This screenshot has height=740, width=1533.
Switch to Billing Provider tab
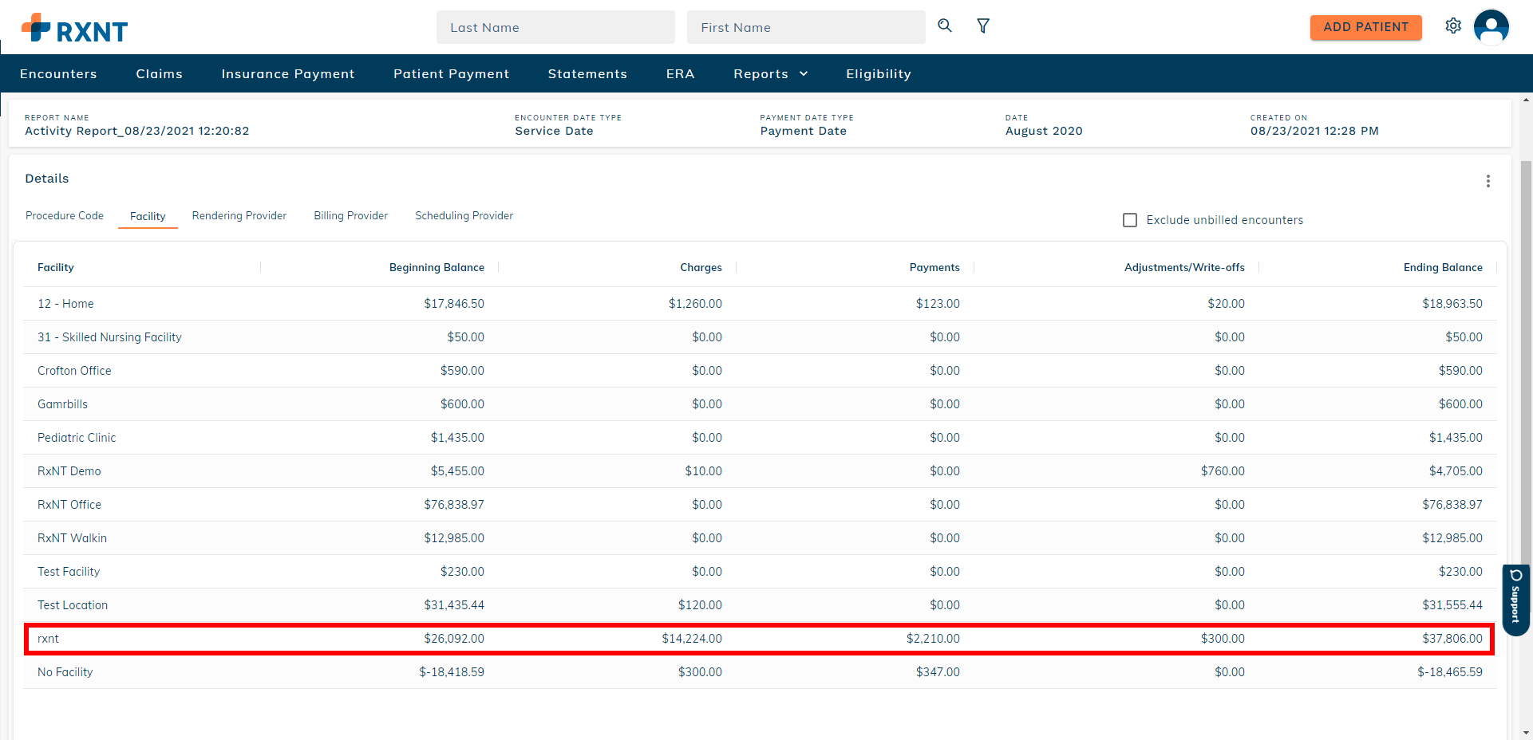click(351, 215)
